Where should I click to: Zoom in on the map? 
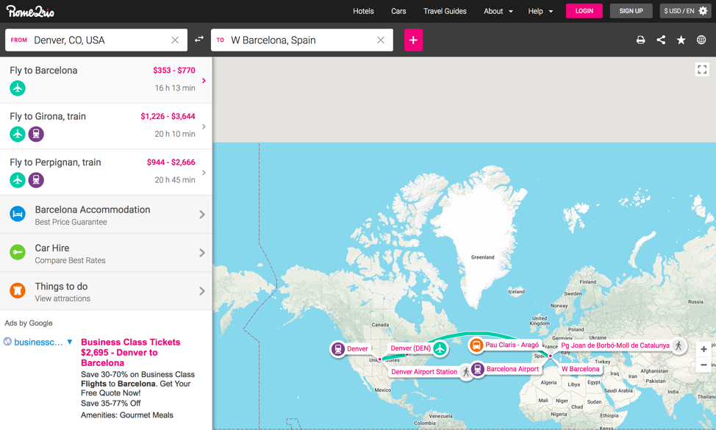[704, 349]
